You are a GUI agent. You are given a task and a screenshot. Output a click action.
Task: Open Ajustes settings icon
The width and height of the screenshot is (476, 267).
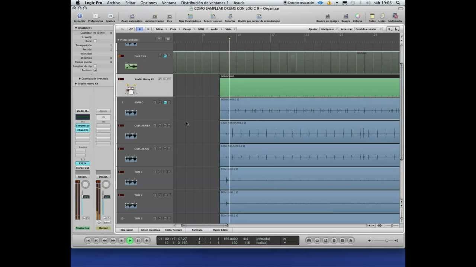[110, 16]
